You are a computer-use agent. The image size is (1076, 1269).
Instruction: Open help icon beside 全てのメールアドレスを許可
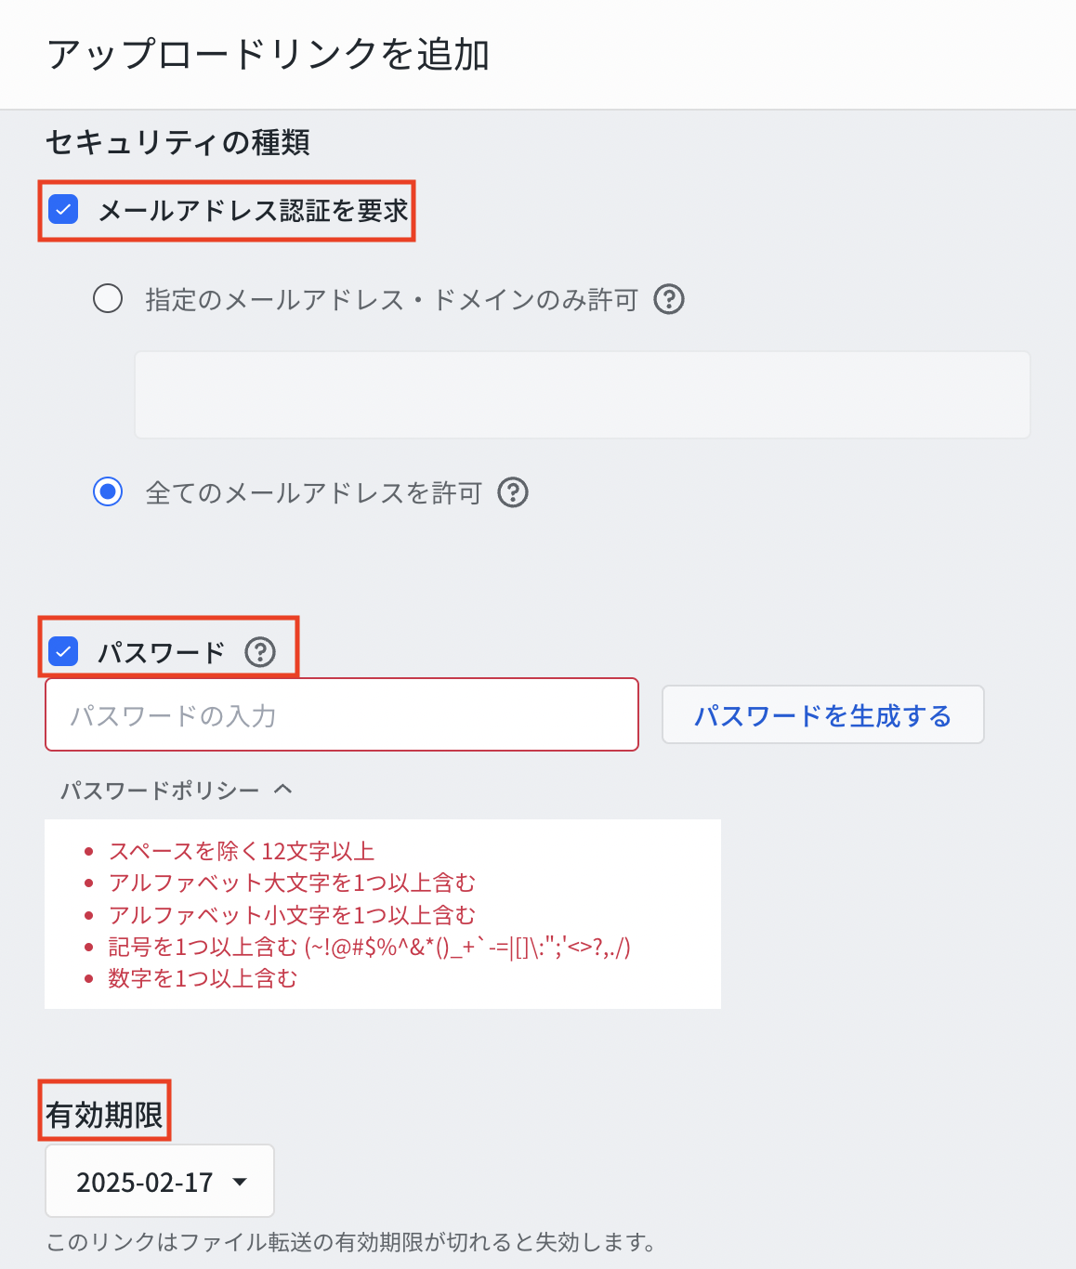(513, 492)
